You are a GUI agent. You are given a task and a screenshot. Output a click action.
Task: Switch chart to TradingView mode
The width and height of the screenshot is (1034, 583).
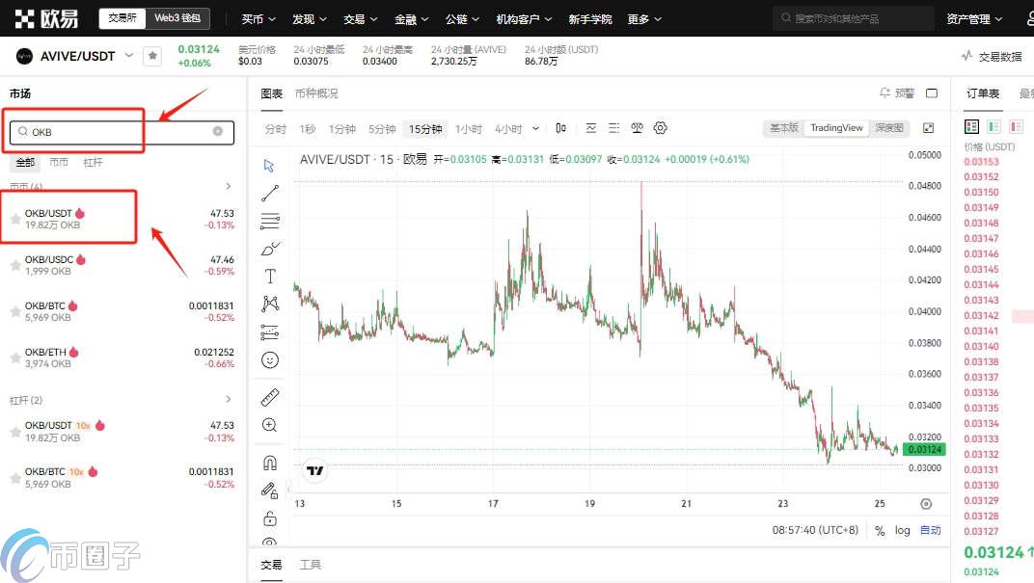(x=835, y=127)
